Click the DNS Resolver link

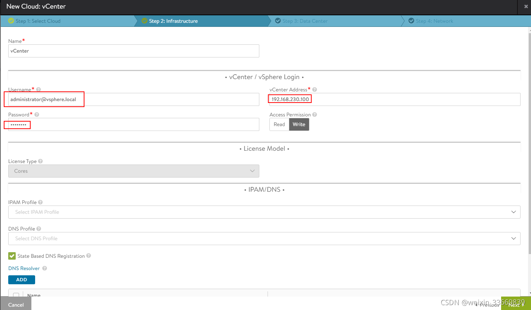tap(24, 268)
